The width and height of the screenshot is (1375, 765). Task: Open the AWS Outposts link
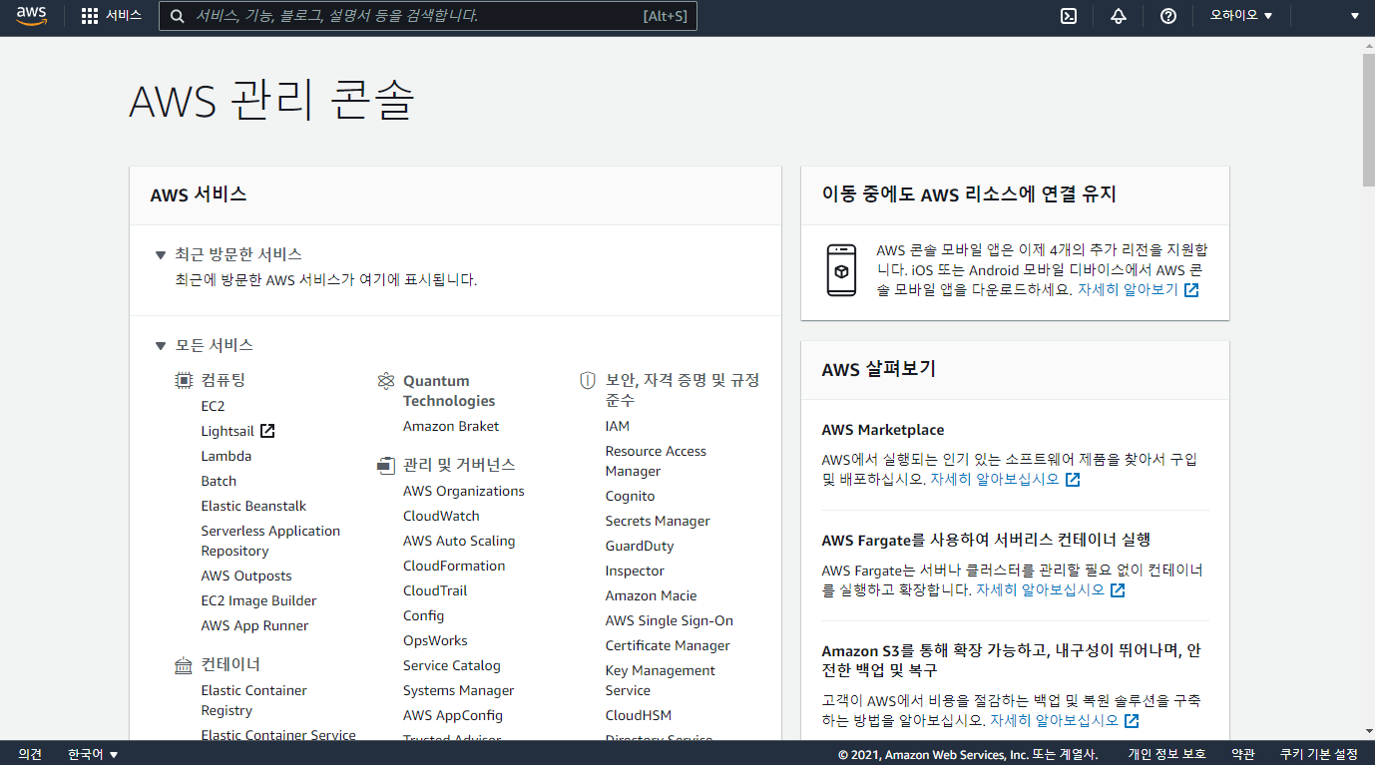tap(246, 575)
